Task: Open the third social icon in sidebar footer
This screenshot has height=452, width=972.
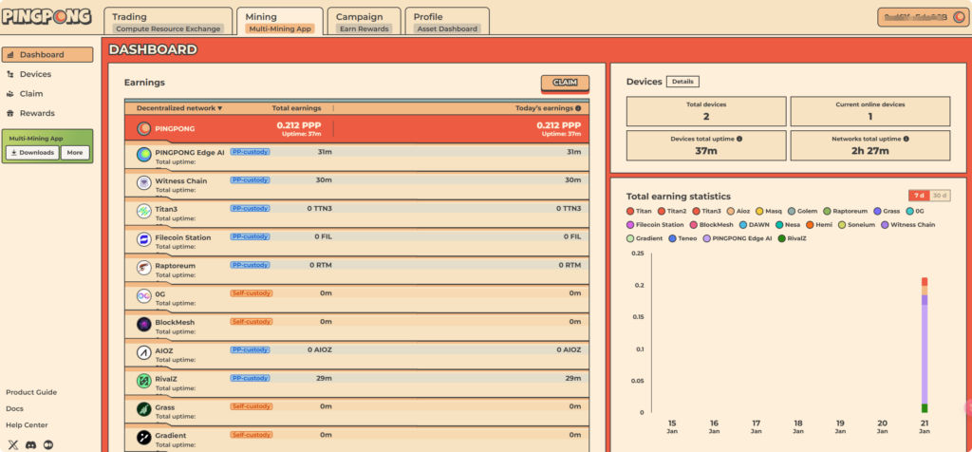Action: [48, 445]
